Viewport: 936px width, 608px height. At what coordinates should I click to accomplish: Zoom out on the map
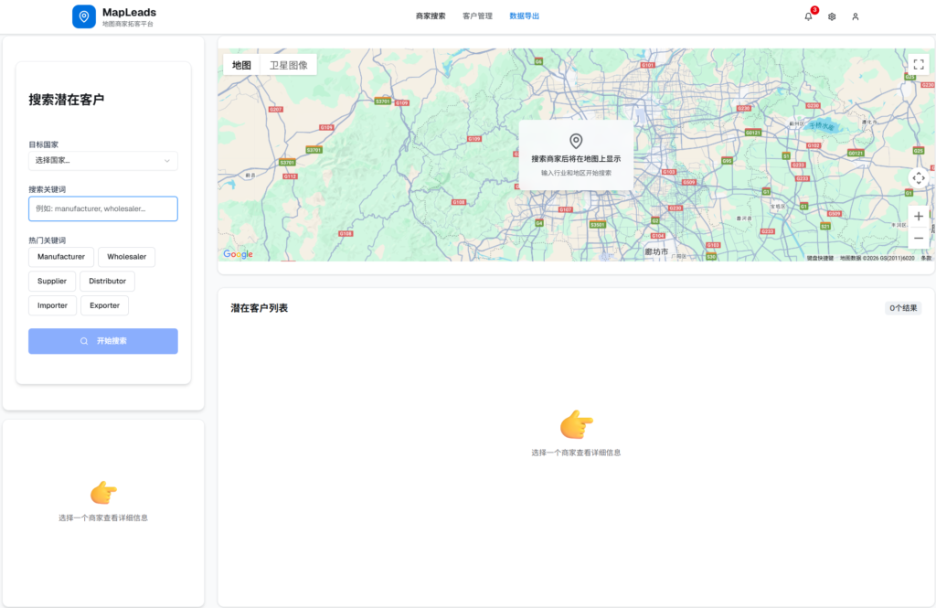[x=919, y=238]
